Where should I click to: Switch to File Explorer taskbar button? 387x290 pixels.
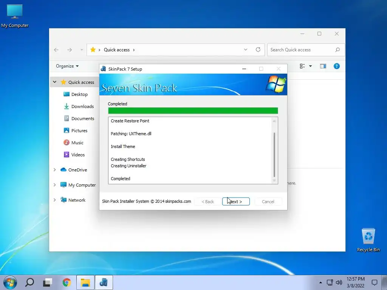pos(85,282)
